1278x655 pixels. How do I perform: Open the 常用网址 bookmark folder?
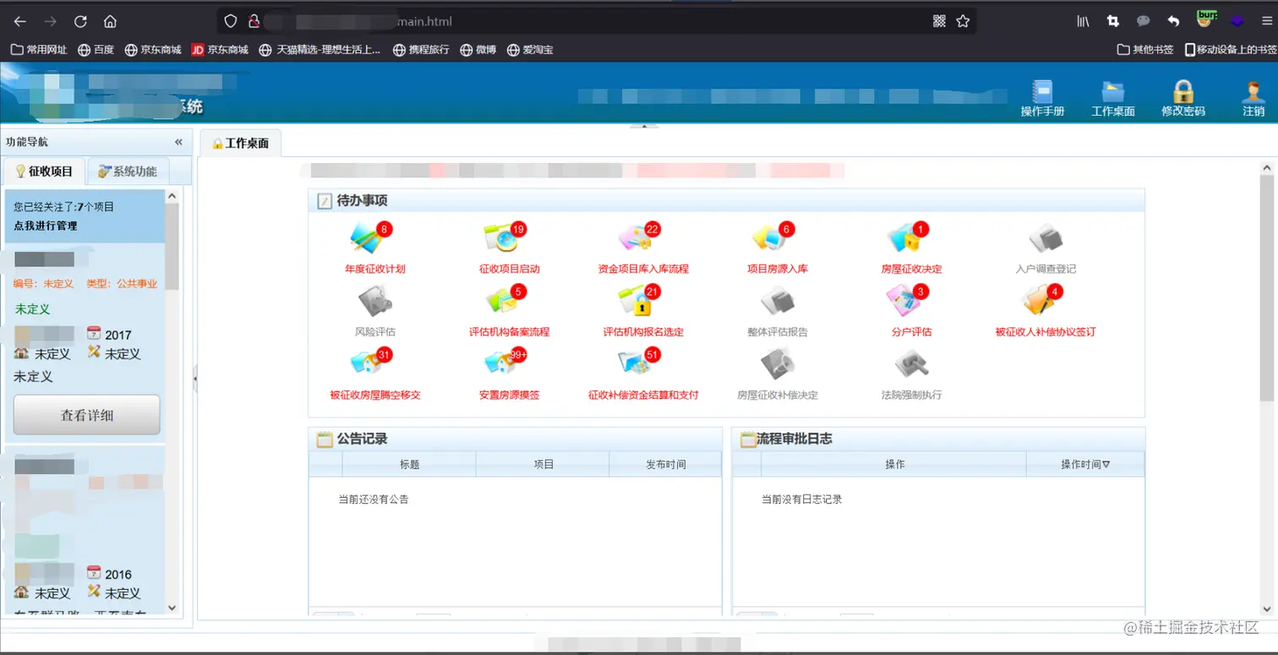point(39,50)
